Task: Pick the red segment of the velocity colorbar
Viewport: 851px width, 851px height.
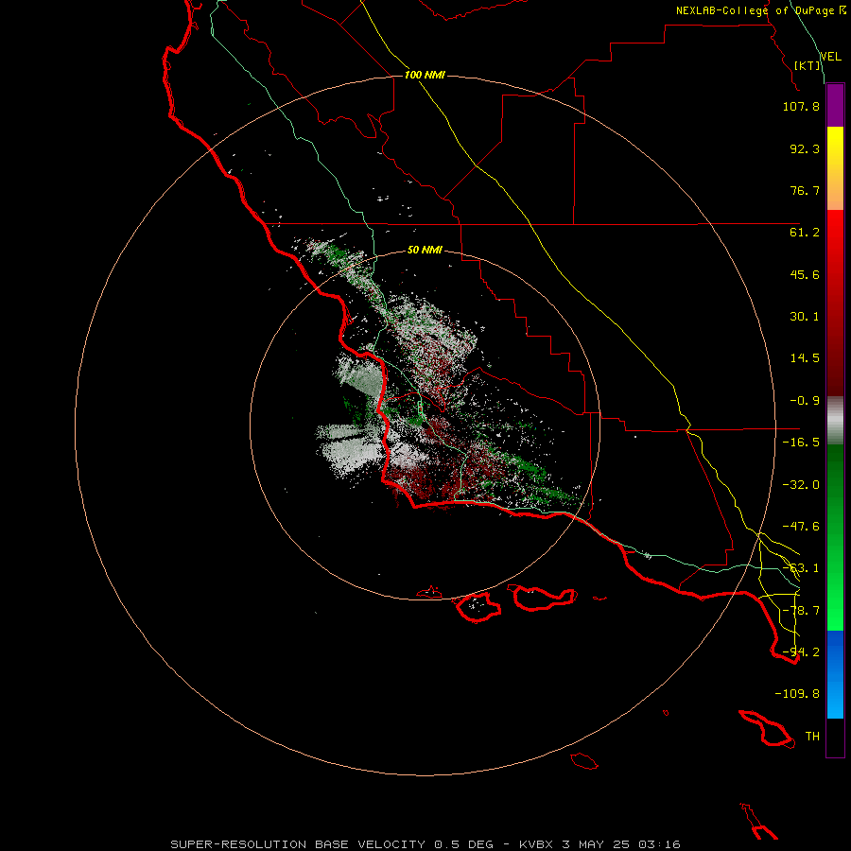Action: point(835,303)
